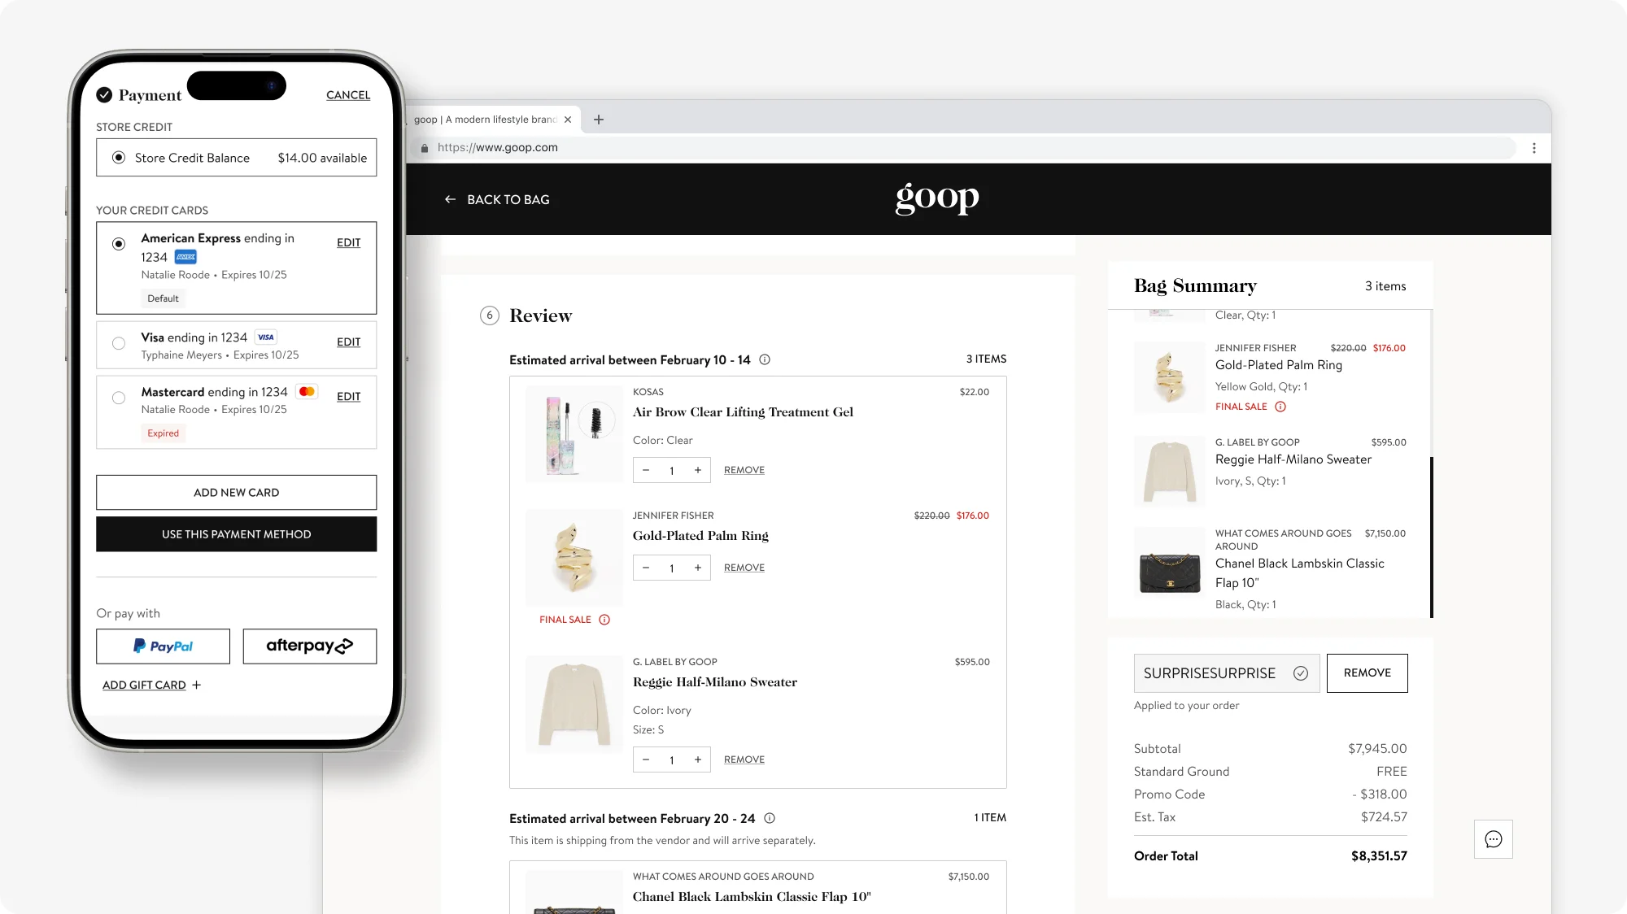
Task: Click REMOVE promo code button
Action: click(1367, 672)
